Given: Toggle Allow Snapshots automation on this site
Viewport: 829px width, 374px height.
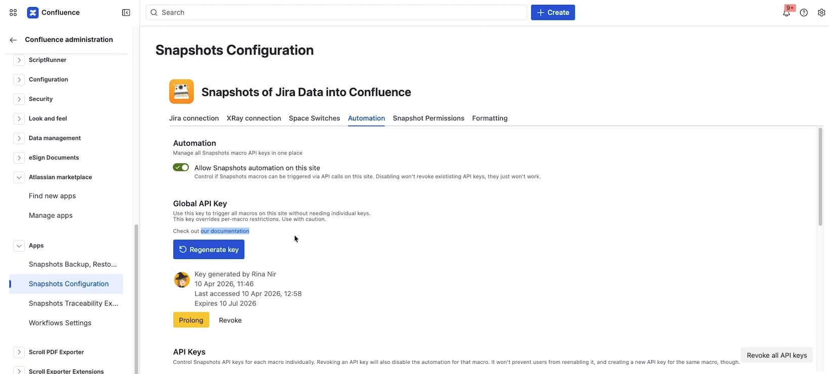Looking at the screenshot, I should pos(181,167).
